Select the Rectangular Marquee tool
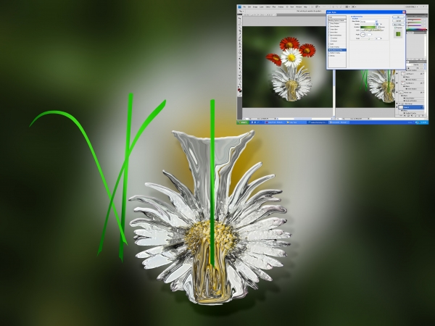 coord(239,21)
